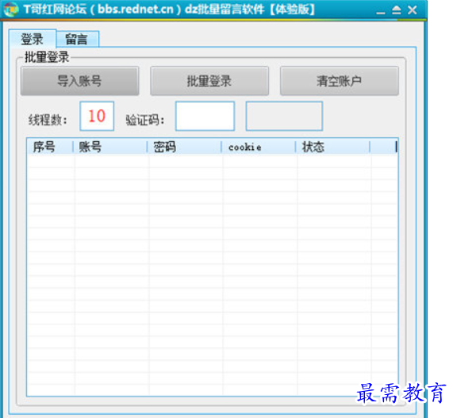
Task: Close the dz批量留言软件 window
Action: click(x=413, y=10)
